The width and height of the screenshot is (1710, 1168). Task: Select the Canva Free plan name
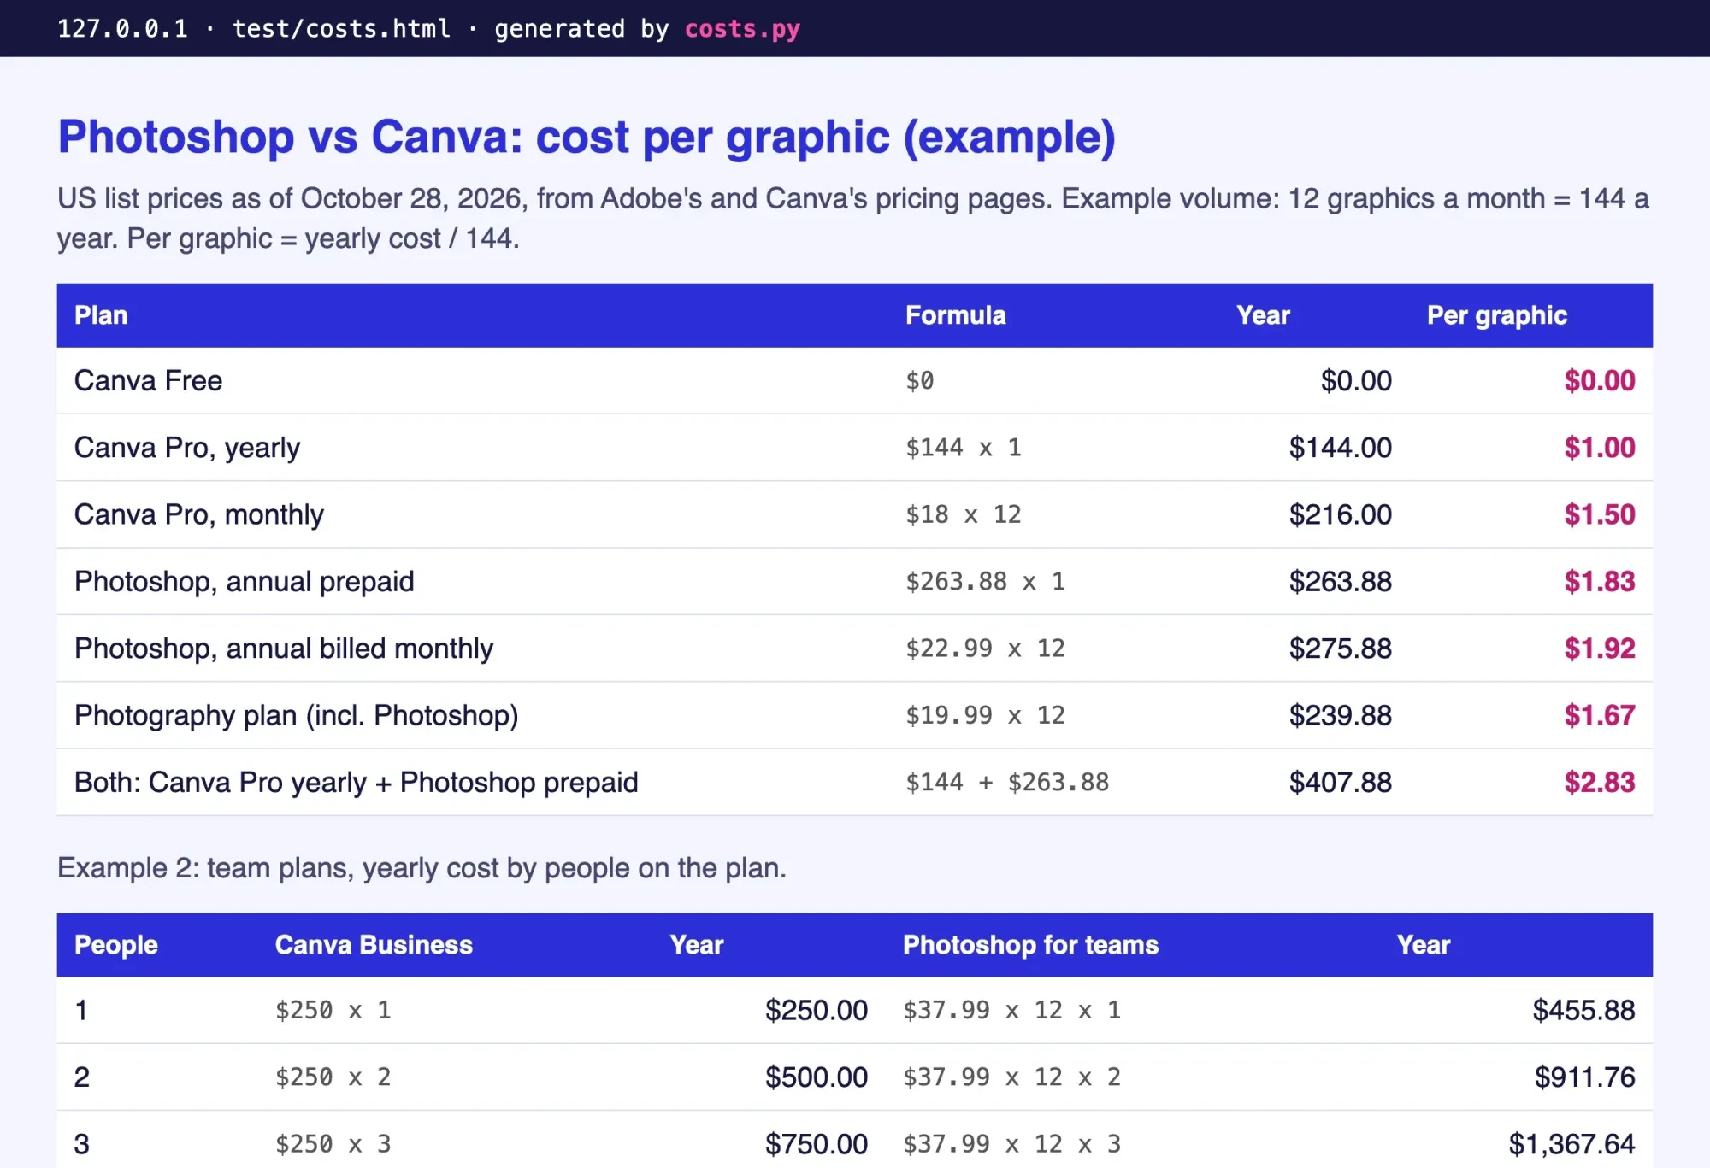coord(148,381)
